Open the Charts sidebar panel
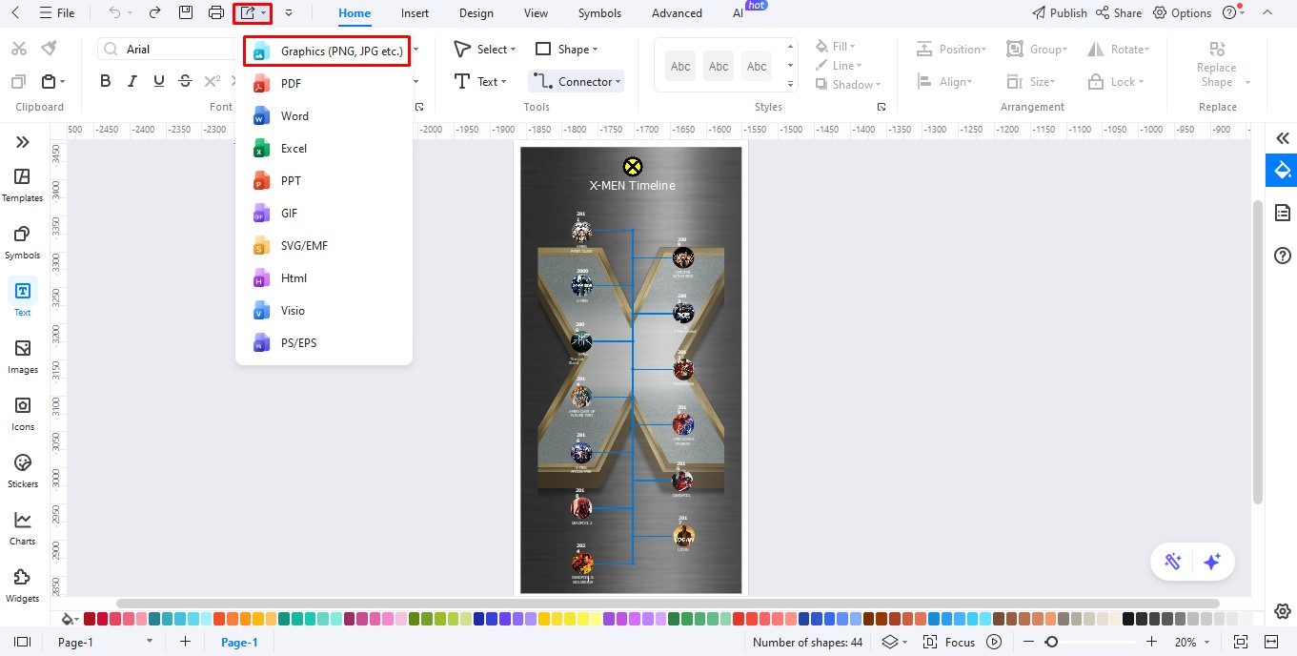Screen dimensions: 1297x656 pyautogui.click(x=22, y=529)
